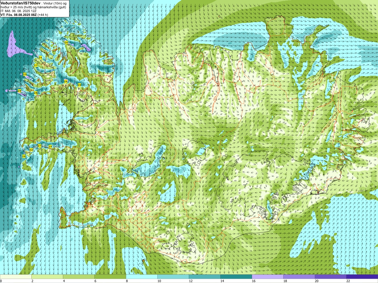Click the legend tick label 14
This screenshot has height=283, width=378.
click(222, 281)
